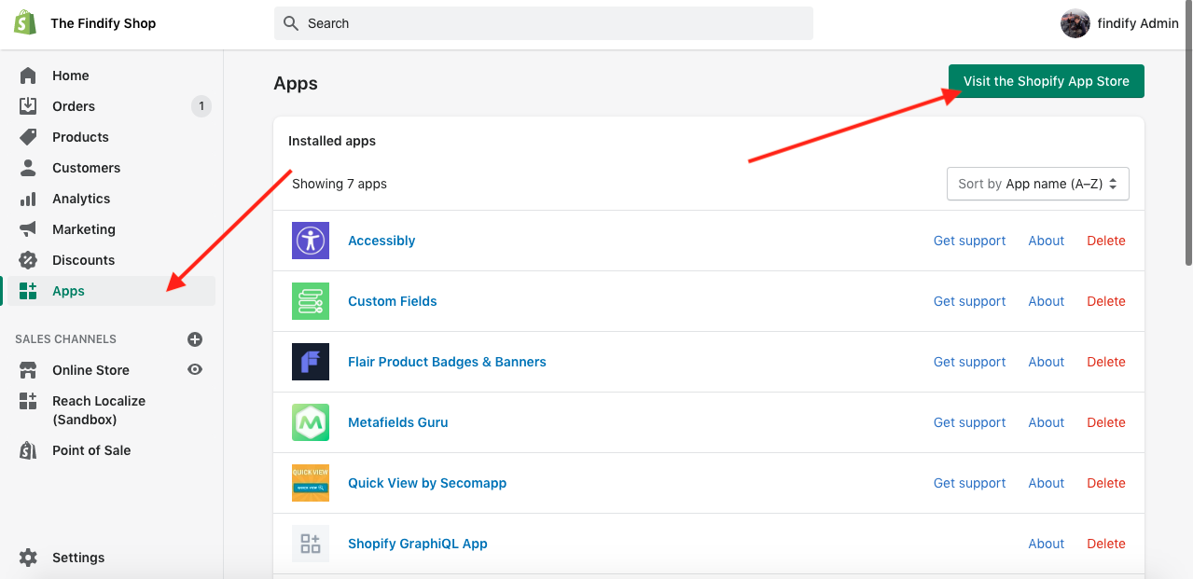Click the Apps grid icon in sidebar
1193x579 pixels.
(28, 291)
